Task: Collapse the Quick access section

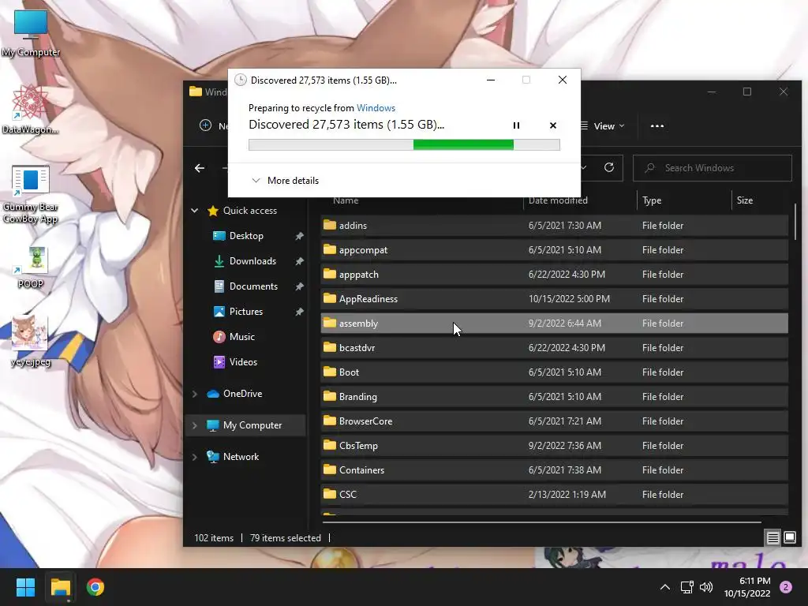Action: [x=195, y=210]
